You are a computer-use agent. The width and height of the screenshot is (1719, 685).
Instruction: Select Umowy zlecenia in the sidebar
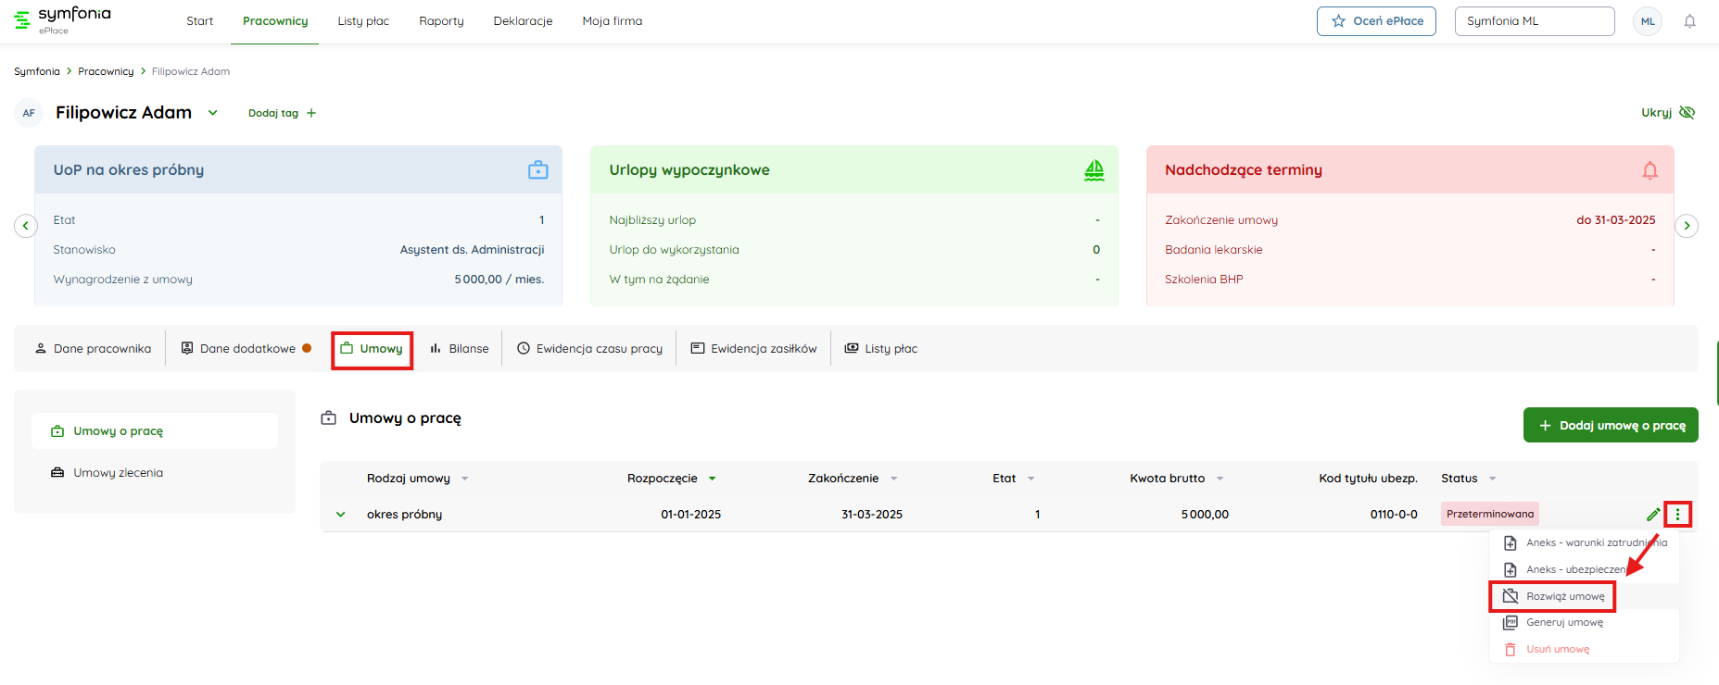click(118, 473)
